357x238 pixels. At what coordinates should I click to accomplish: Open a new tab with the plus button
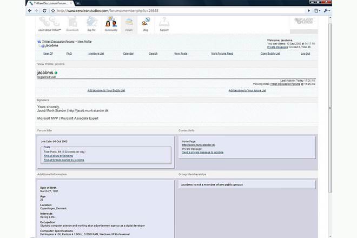tap(78, 3)
